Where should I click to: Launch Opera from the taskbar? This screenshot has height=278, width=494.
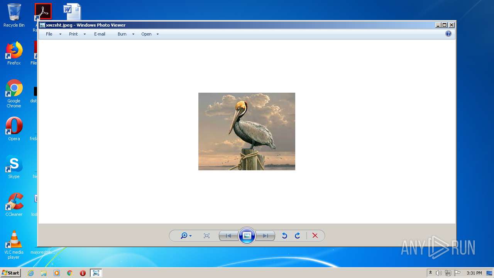83,273
